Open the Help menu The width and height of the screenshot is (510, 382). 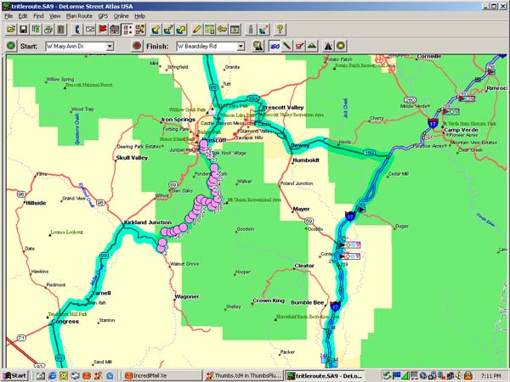click(140, 16)
